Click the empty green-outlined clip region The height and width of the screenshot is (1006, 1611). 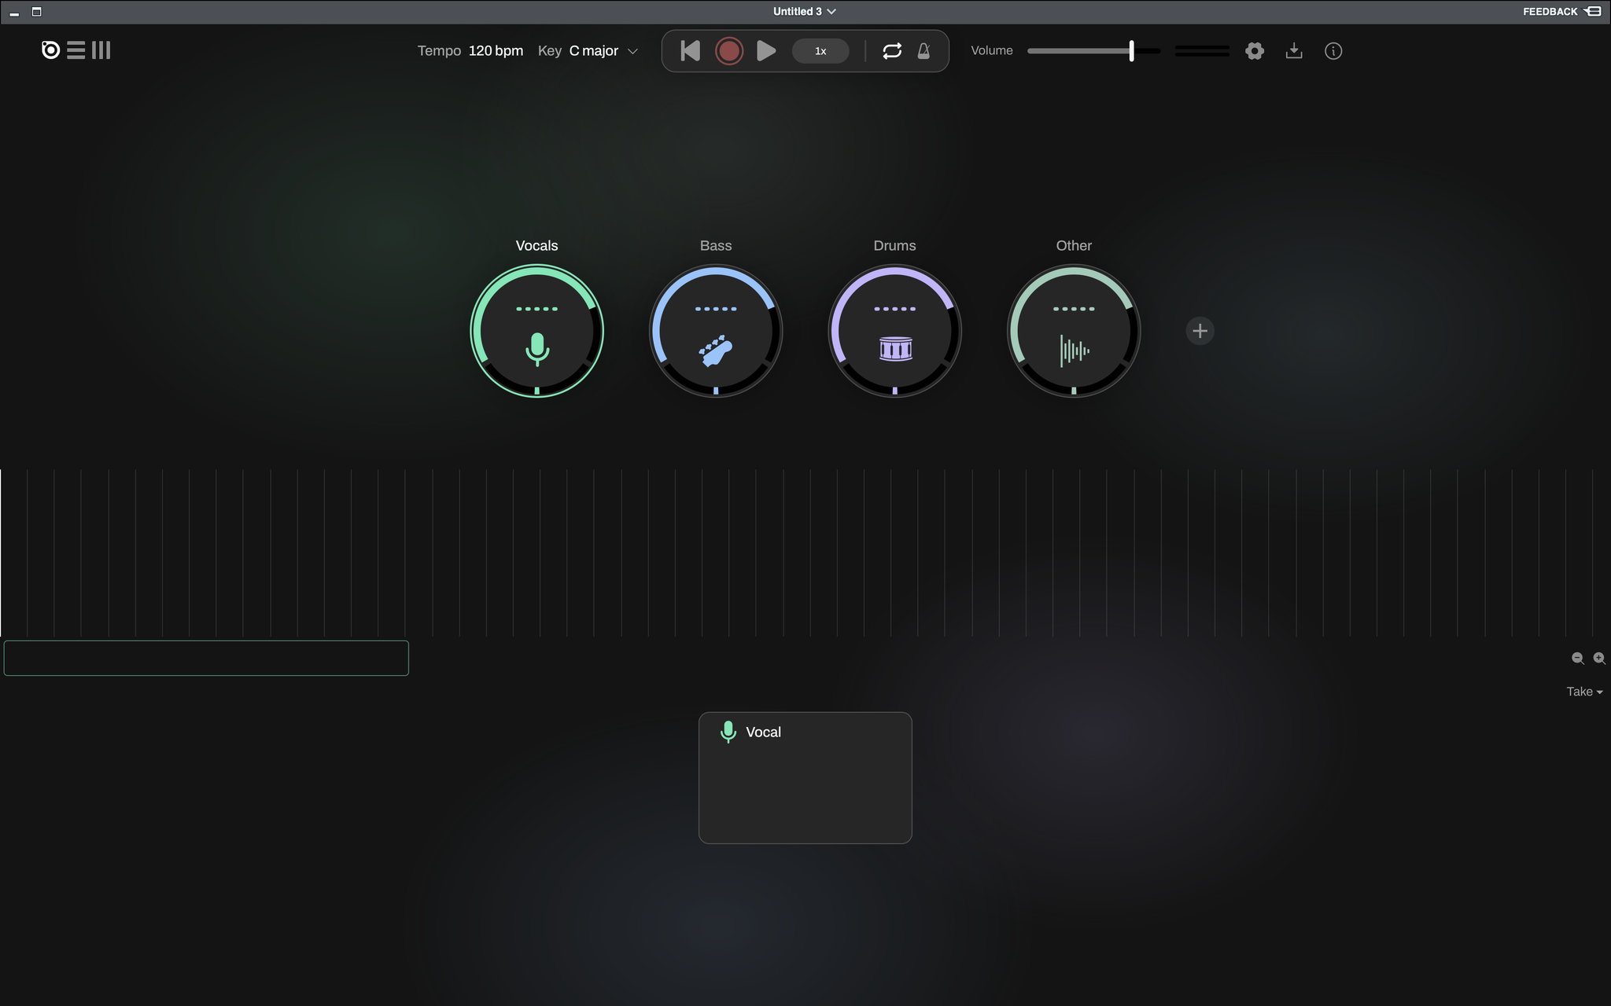pyautogui.click(x=206, y=658)
